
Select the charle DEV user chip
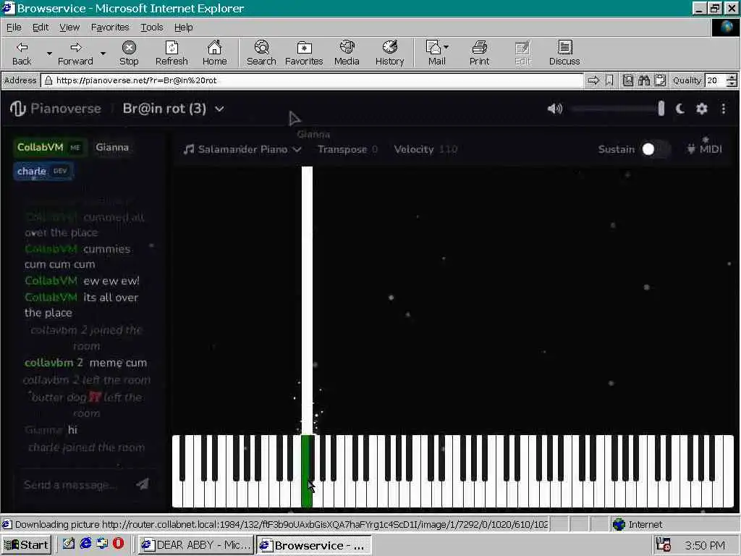tap(43, 171)
